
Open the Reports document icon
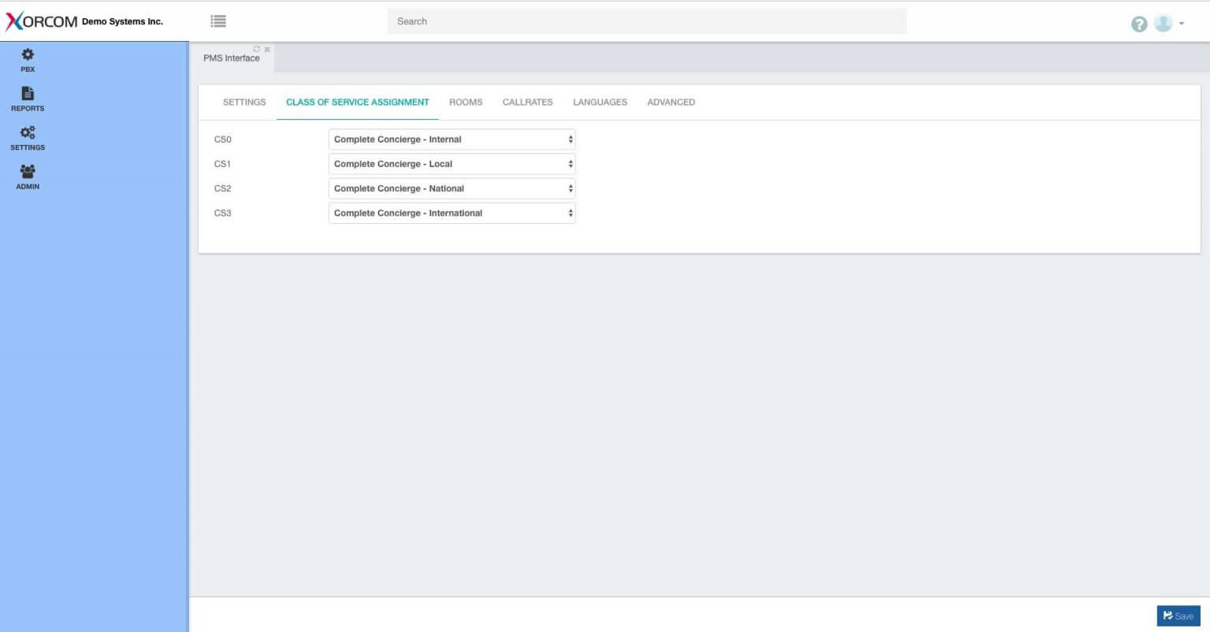click(28, 94)
